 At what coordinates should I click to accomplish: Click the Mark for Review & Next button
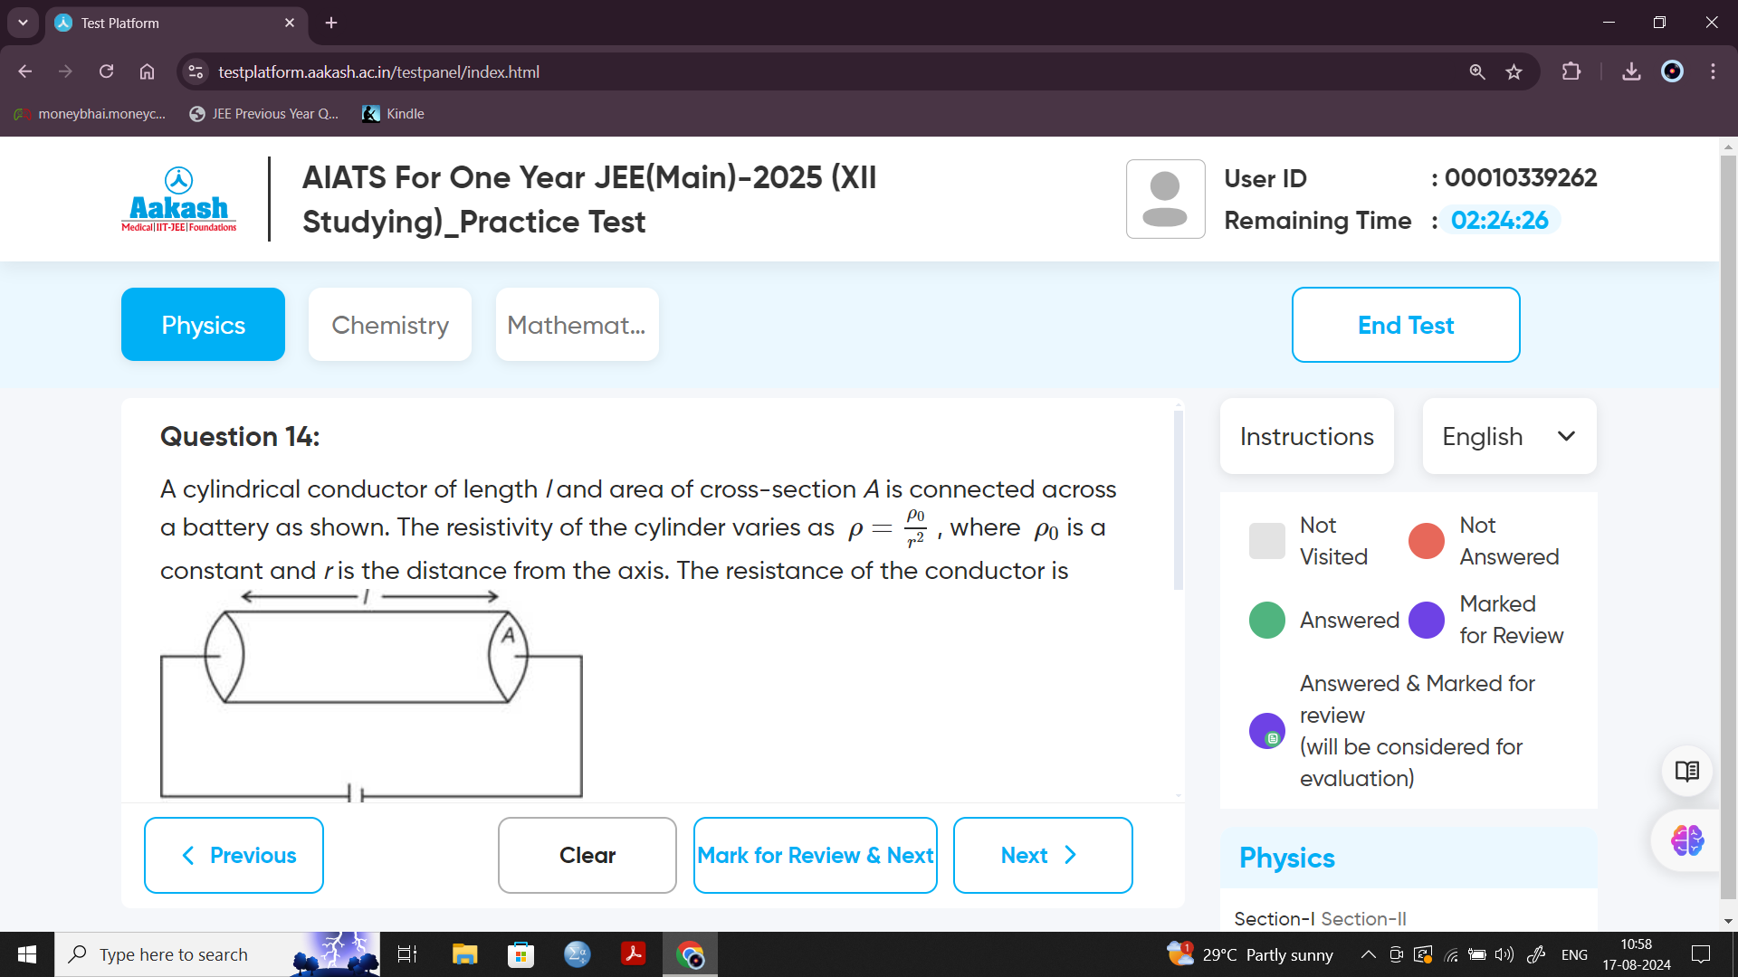[x=816, y=854]
